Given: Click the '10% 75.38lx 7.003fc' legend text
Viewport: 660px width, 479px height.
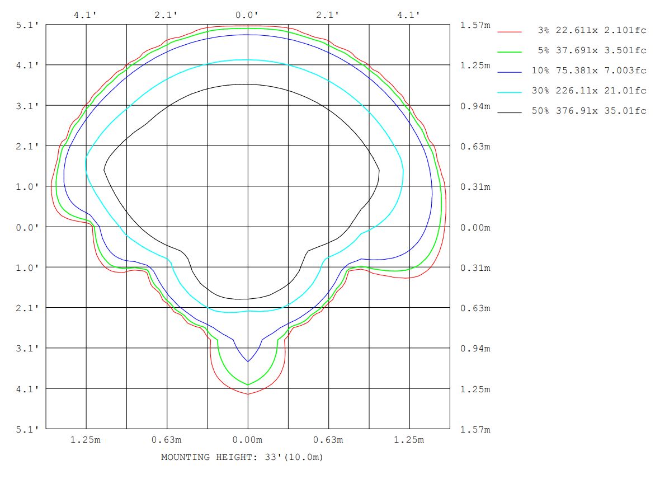Looking at the screenshot, I should 589,71.
